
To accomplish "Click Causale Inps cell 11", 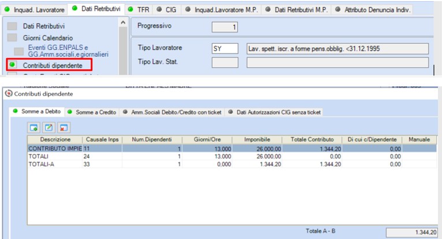I will click(102, 149).
